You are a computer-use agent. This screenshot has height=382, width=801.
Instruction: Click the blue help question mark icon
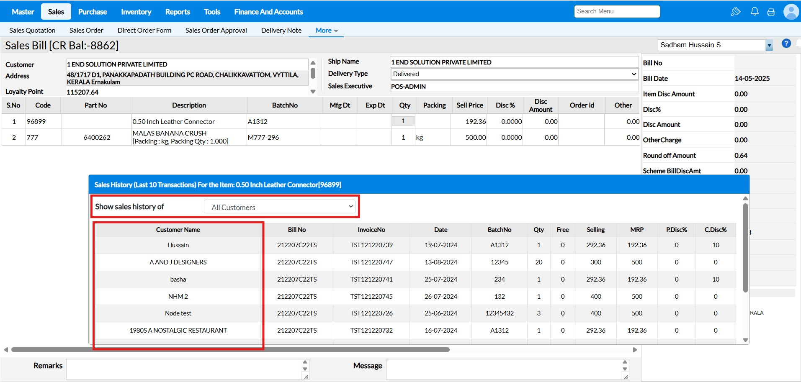coord(786,44)
